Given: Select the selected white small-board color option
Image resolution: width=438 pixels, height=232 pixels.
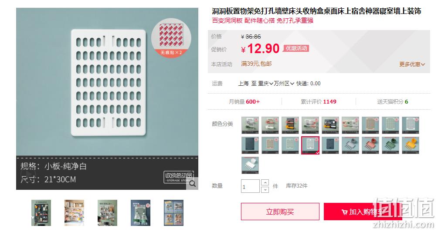Looking at the screenshot, I should click(x=310, y=145).
